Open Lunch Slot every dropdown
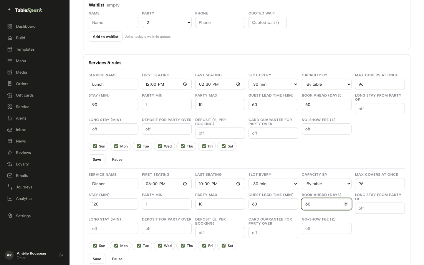Viewport: 424px width, 265px height. pyautogui.click(x=273, y=84)
